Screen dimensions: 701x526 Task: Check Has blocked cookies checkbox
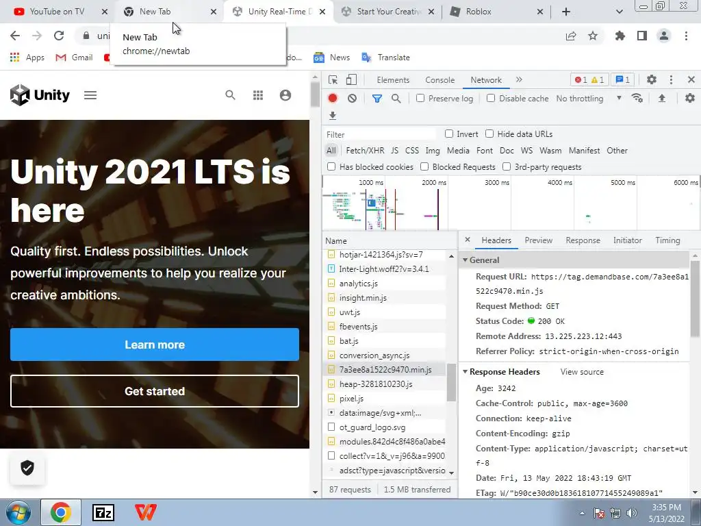331,166
